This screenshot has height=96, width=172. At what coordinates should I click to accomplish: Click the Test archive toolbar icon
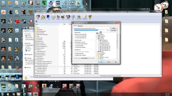pos(48,17)
